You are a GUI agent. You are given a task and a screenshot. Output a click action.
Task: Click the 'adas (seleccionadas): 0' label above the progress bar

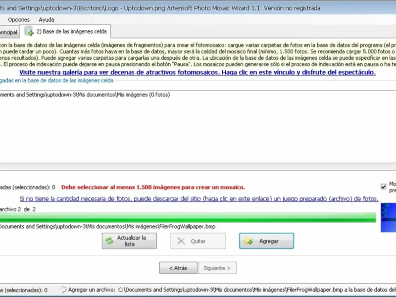point(28,188)
